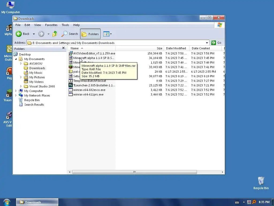
Task: Select the TempWmicBatchFile.bat file
Action: 90,81
